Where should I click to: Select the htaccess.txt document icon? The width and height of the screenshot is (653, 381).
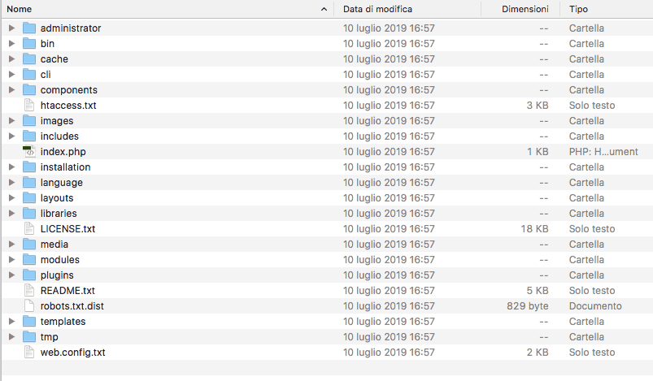click(29, 106)
